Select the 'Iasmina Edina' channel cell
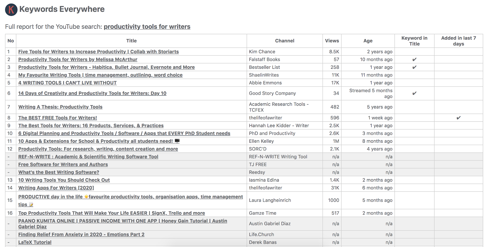This screenshot has width=489, height=247. (285, 180)
